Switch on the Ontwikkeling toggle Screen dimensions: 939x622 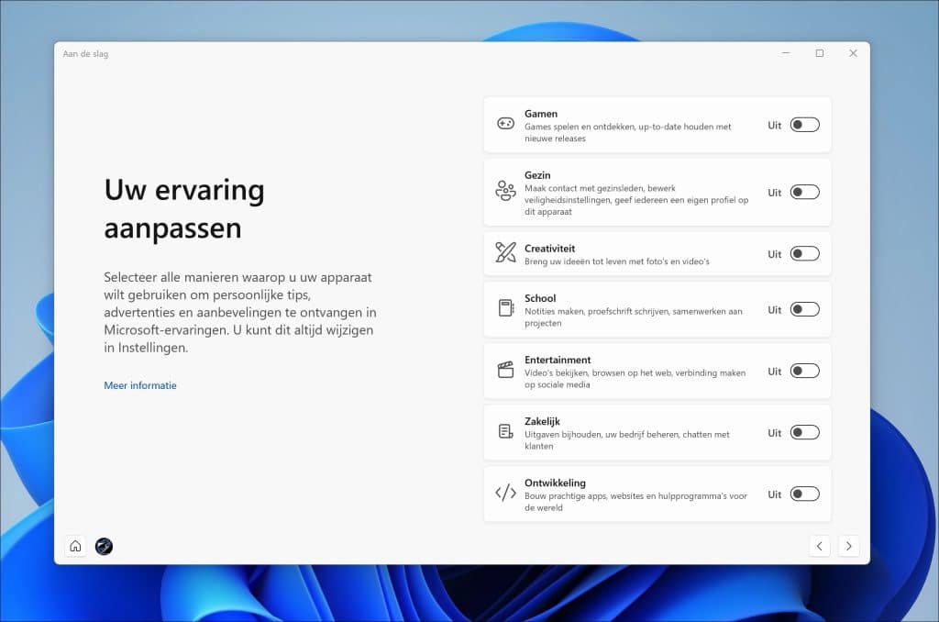pyautogui.click(x=804, y=494)
